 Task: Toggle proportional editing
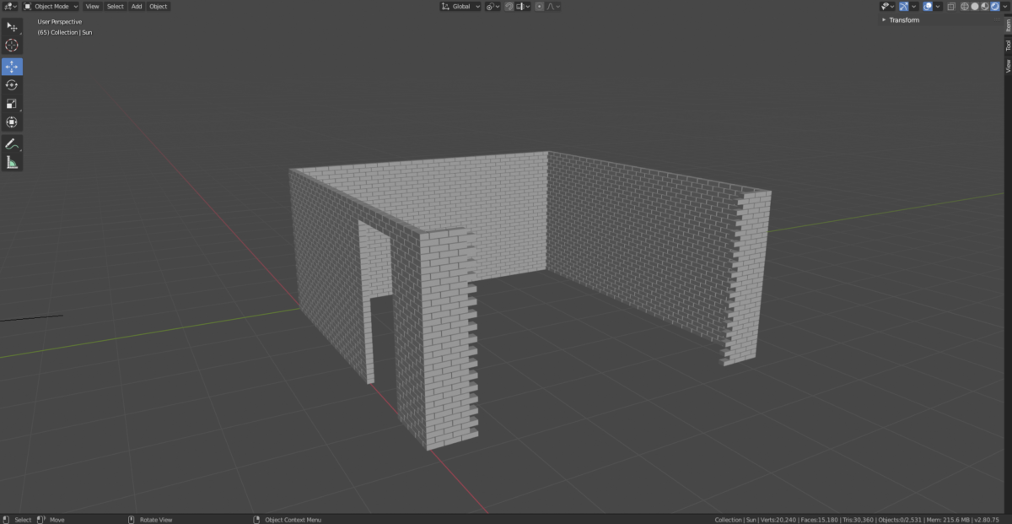click(539, 7)
